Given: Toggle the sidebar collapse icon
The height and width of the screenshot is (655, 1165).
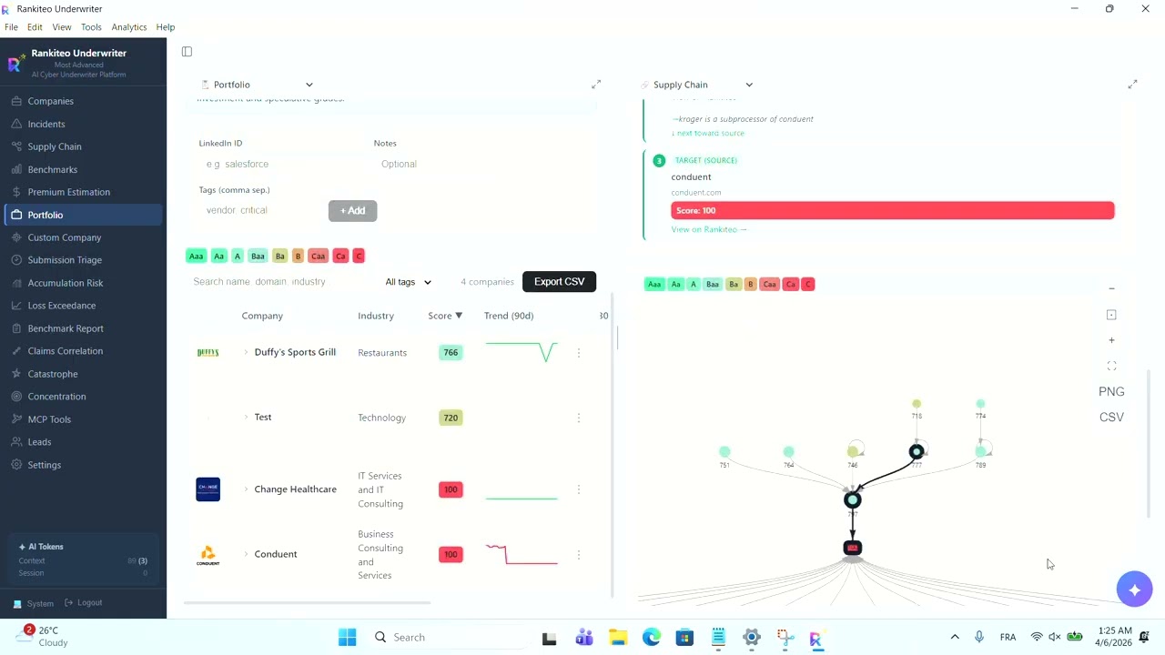Looking at the screenshot, I should click(x=187, y=52).
